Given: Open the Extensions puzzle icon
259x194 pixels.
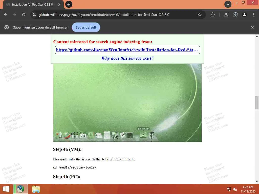Looking at the screenshot, I should point(212,15).
